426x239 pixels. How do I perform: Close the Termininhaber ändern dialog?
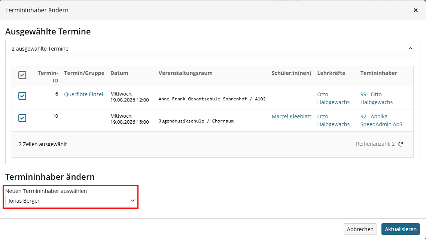coord(416,10)
